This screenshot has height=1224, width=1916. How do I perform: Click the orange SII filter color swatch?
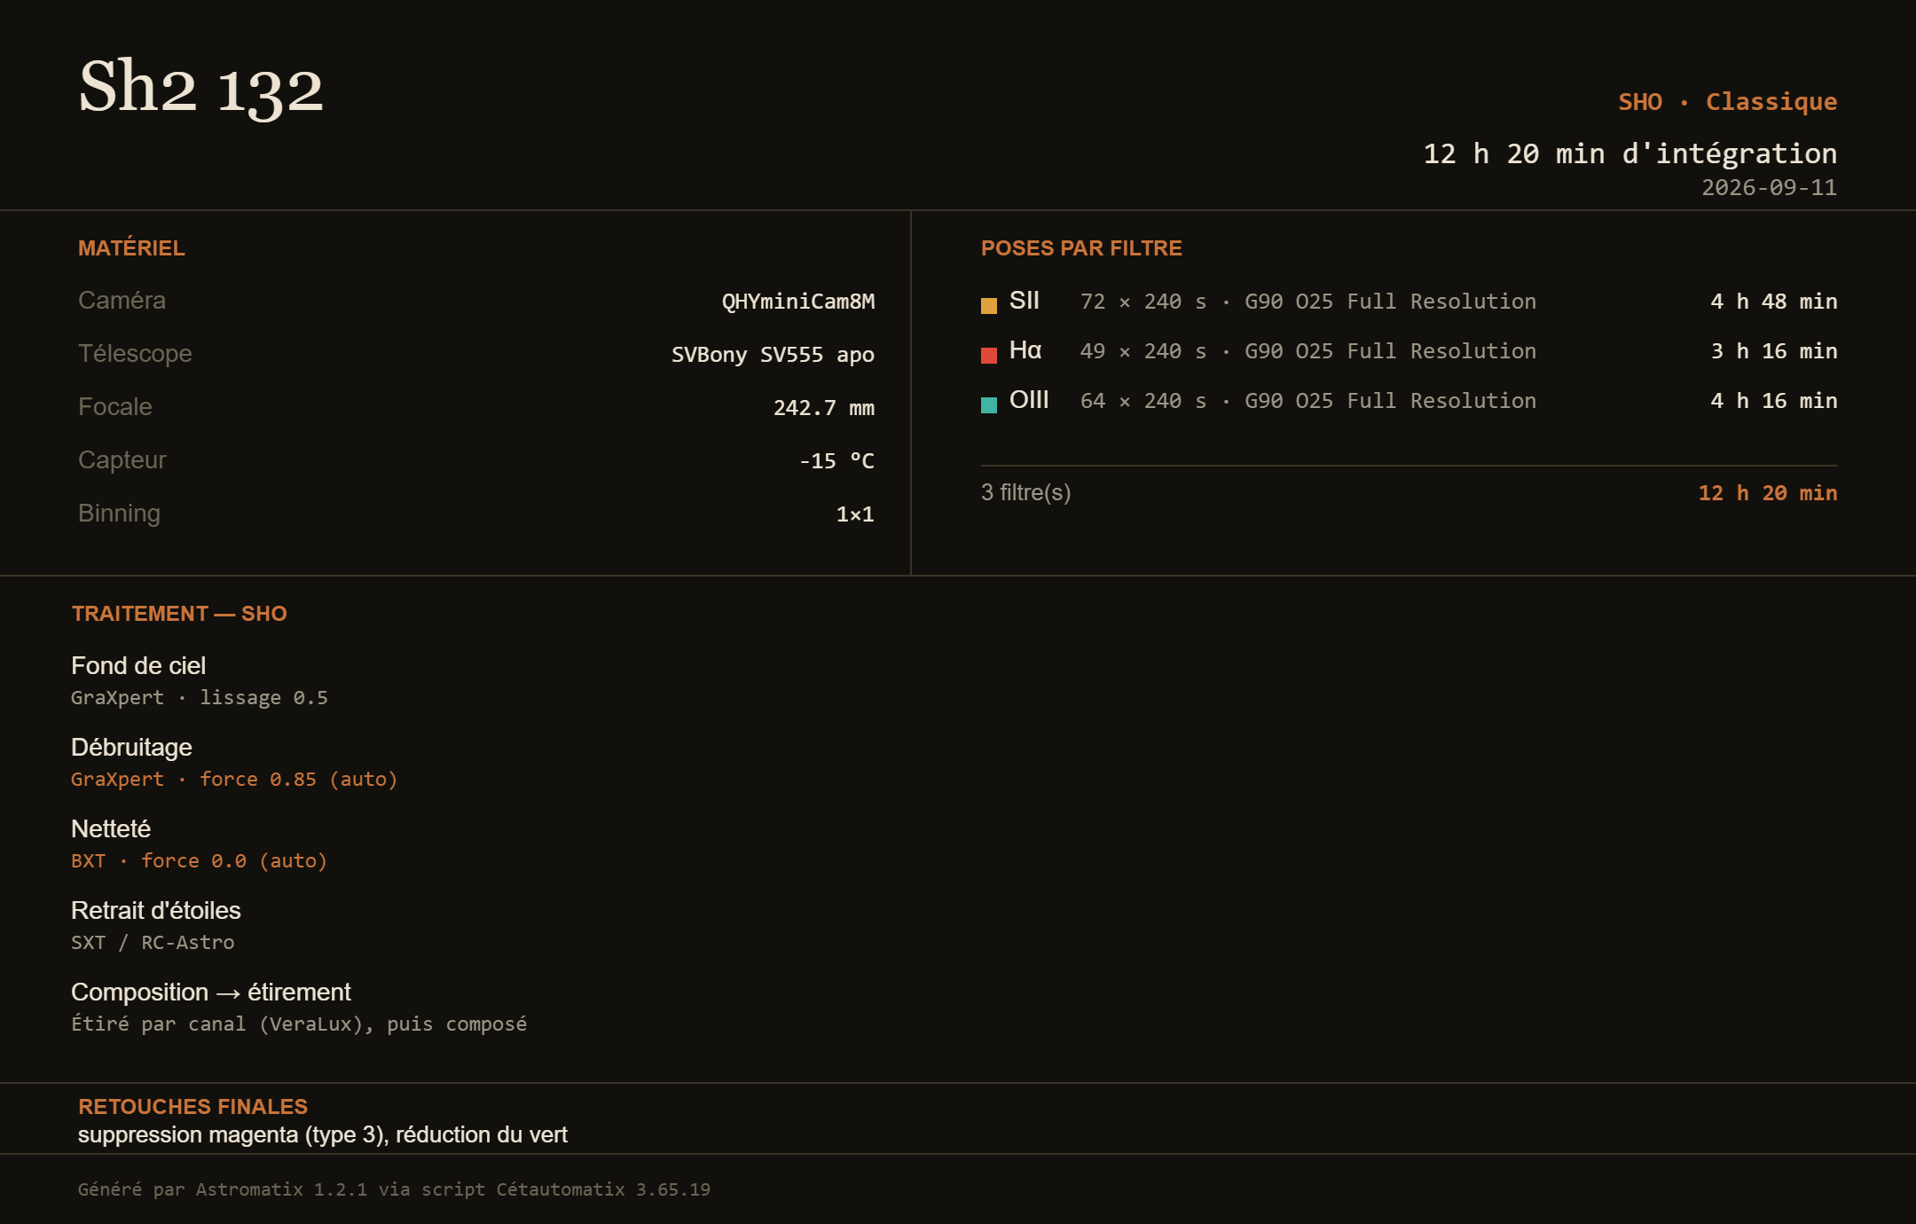pos(989,306)
